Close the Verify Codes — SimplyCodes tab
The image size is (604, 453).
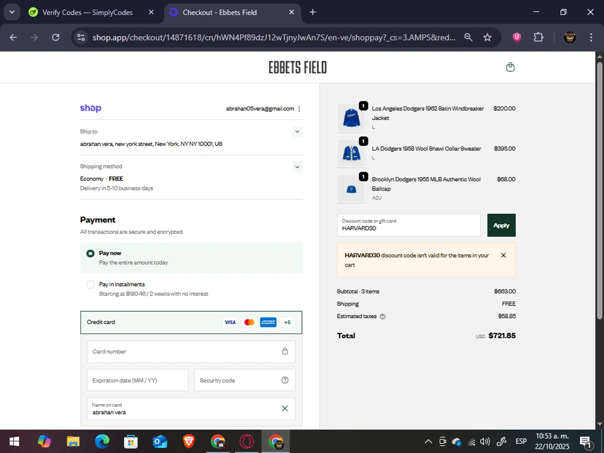coord(151,12)
